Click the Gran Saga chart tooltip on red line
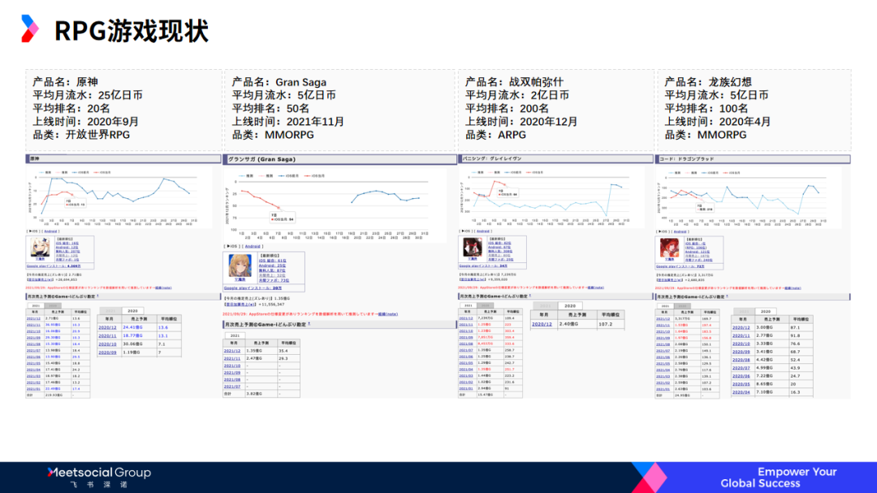Image resolution: width=877 pixels, height=493 pixels. (x=283, y=217)
